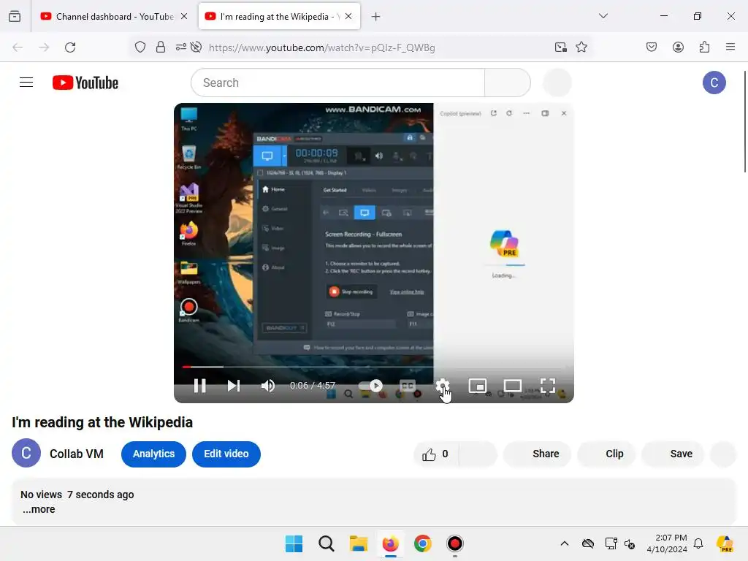Open video Analytics
This screenshot has width=748, height=561.
coord(153,454)
